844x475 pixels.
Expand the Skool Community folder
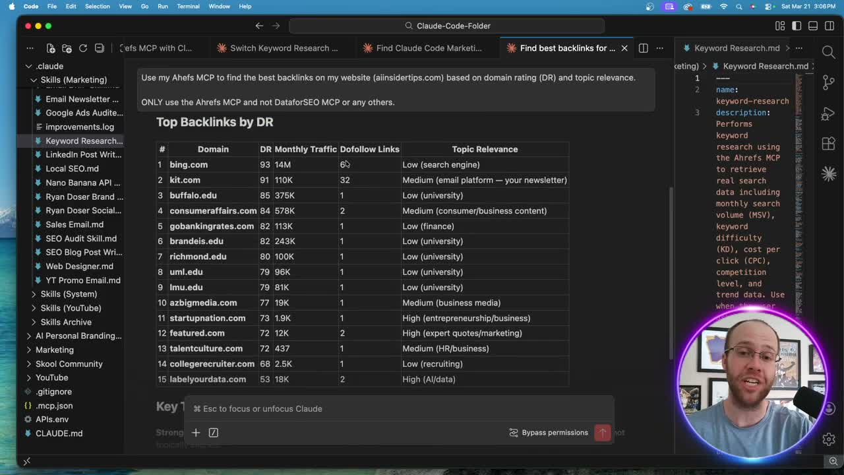(x=69, y=364)
